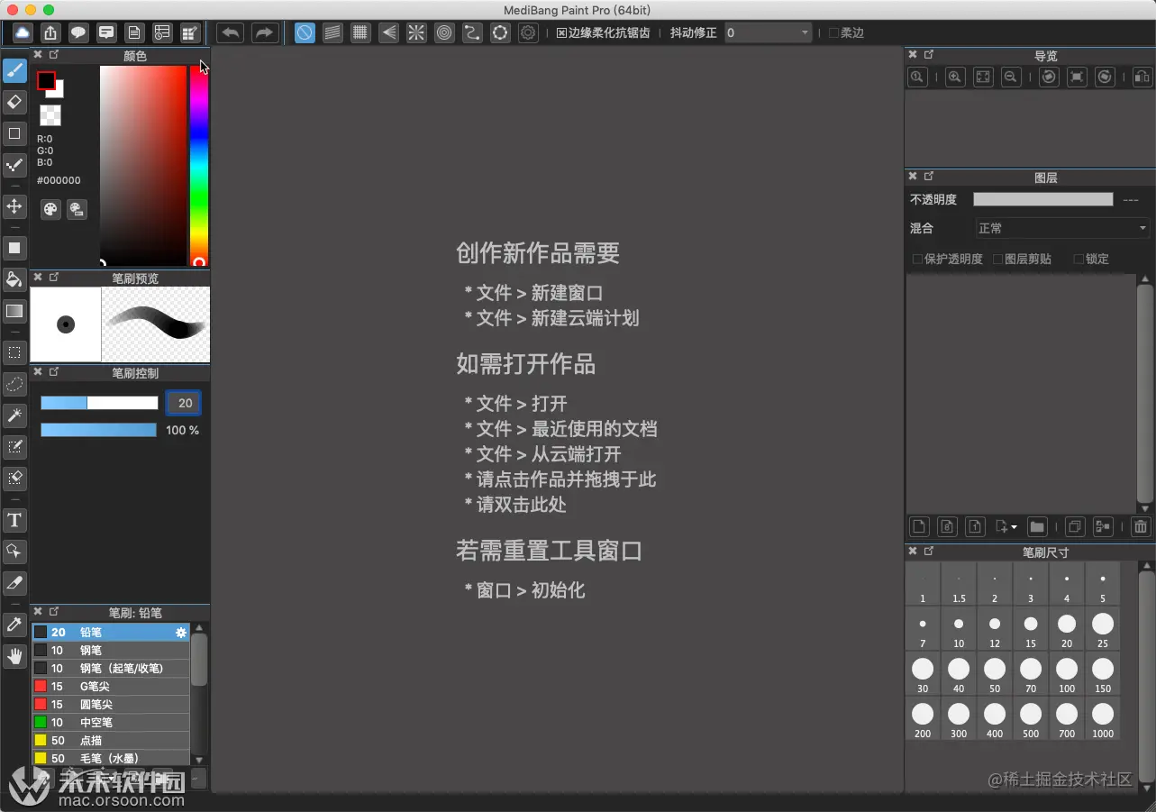Enable the grid snap guide
This screenshot has width=1156, height=812.
click(x=360, y=32)
